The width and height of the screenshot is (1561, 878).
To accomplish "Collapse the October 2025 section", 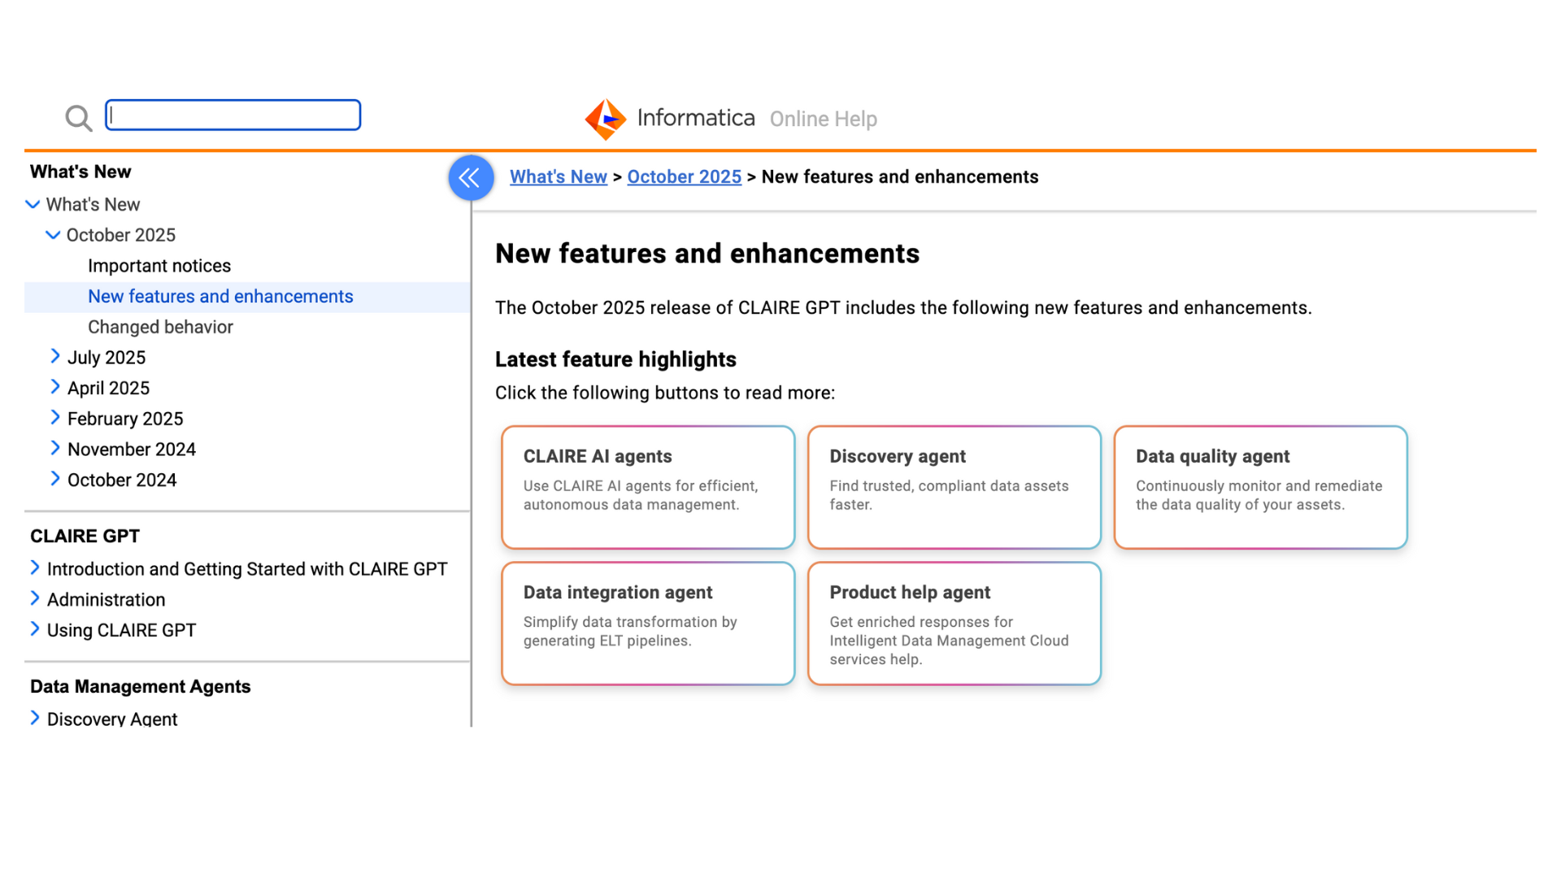I will (x=53, y=235).
